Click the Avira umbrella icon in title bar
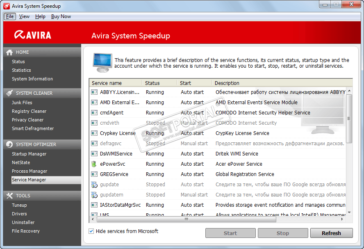Image resolution: width=364 pixels, height=249 pixels. (7, 6)
